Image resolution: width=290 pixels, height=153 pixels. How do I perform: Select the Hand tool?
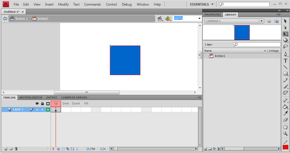click(285, 127)
